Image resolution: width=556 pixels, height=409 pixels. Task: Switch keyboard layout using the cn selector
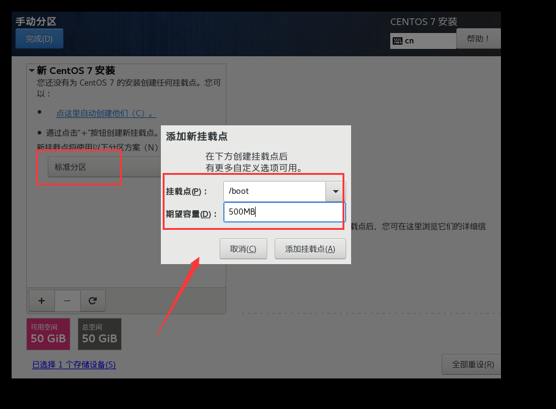423,40
